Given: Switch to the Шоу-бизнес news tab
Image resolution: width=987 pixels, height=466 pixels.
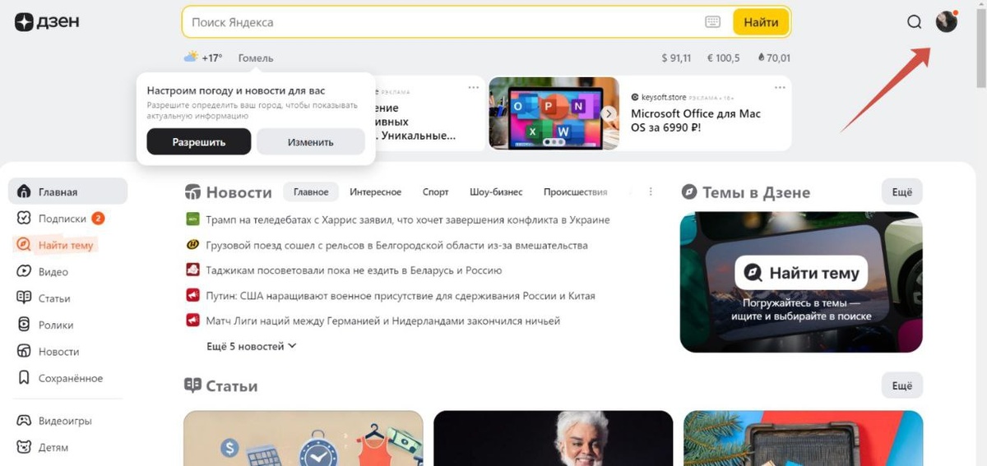Looking at the screenshot, I should click(x=496, y=191).
